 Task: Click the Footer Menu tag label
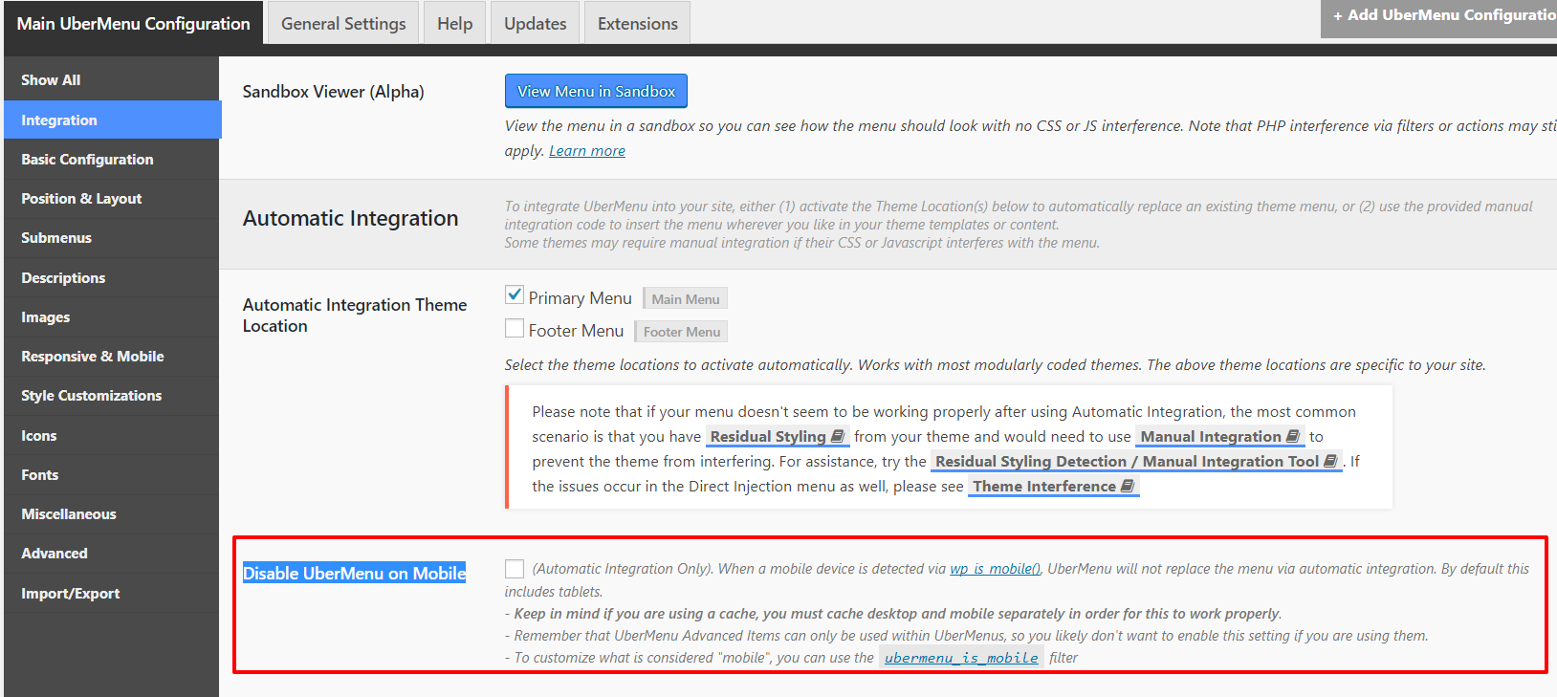(682, 332)
